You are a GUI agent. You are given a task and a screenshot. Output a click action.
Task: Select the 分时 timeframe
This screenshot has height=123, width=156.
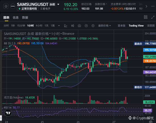tap(6, 26)
